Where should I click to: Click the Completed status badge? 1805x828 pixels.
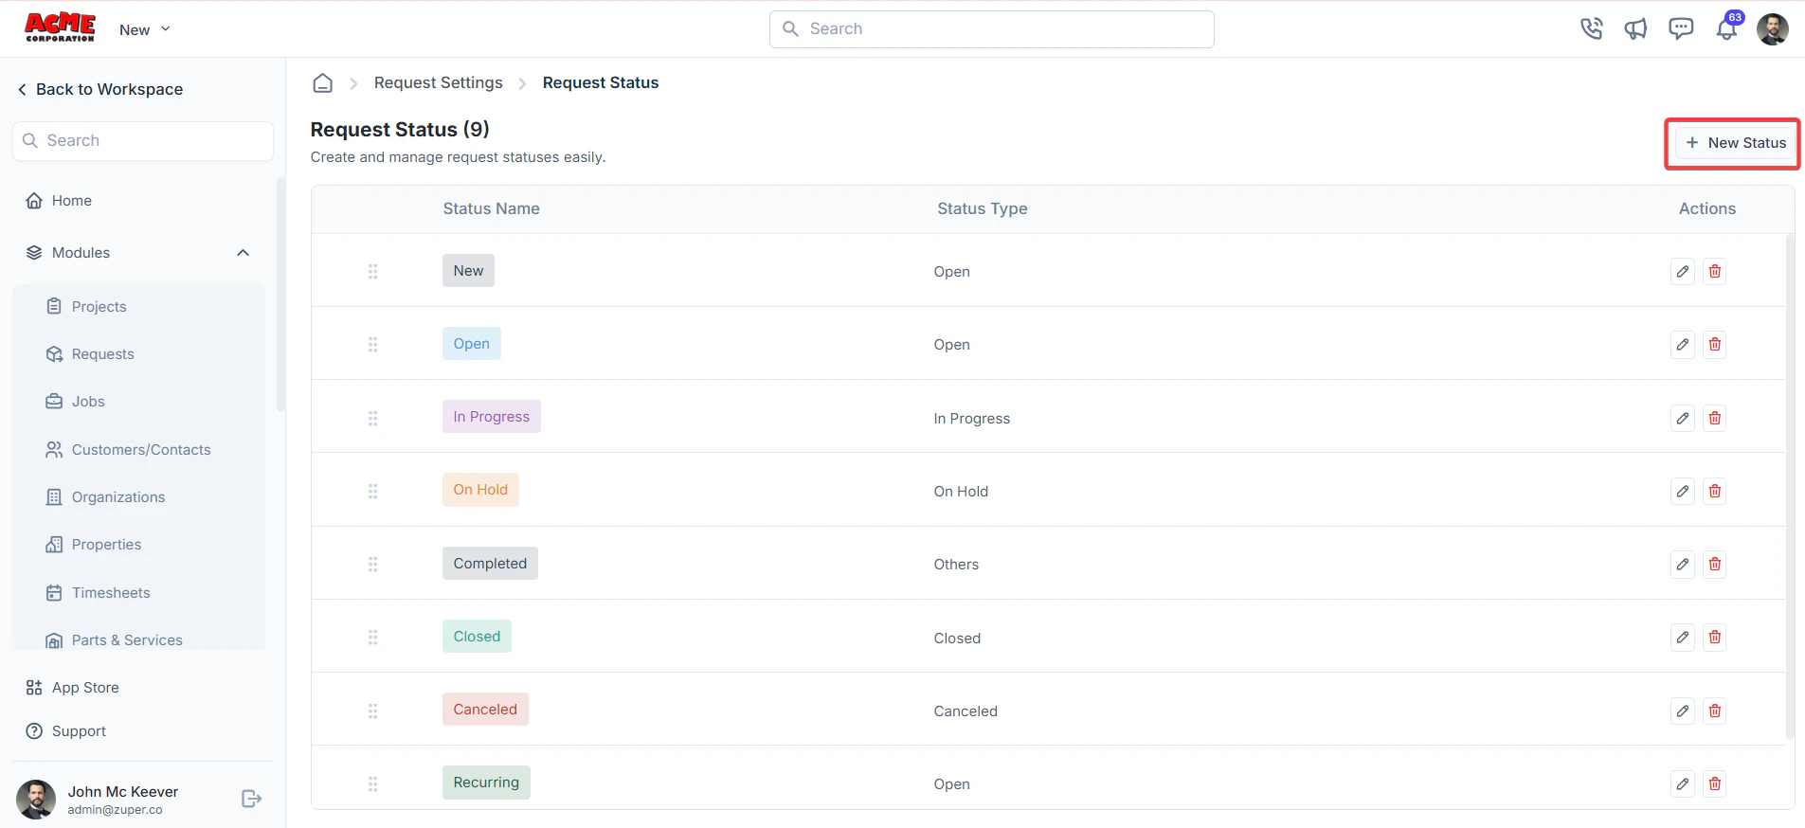tap(490, 564)
